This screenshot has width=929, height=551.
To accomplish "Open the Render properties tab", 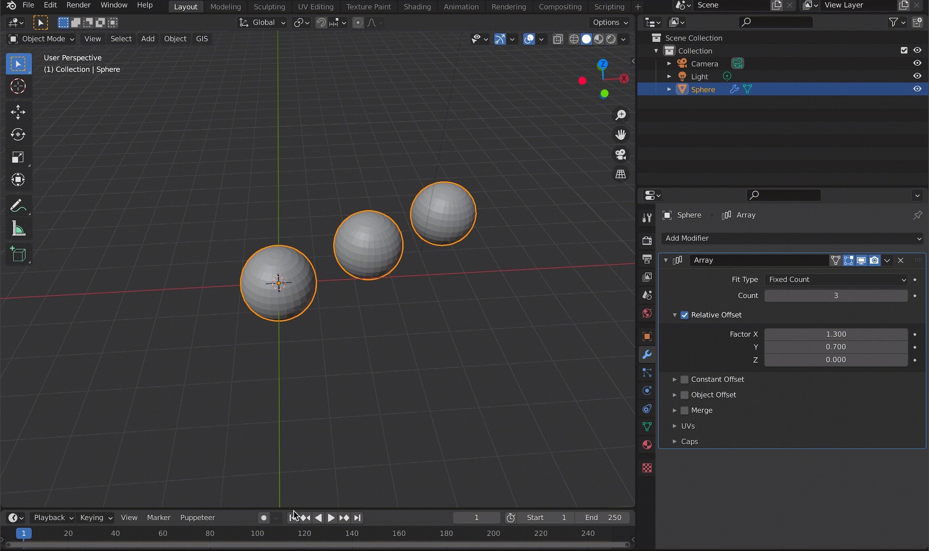I will tap(647, 240).
